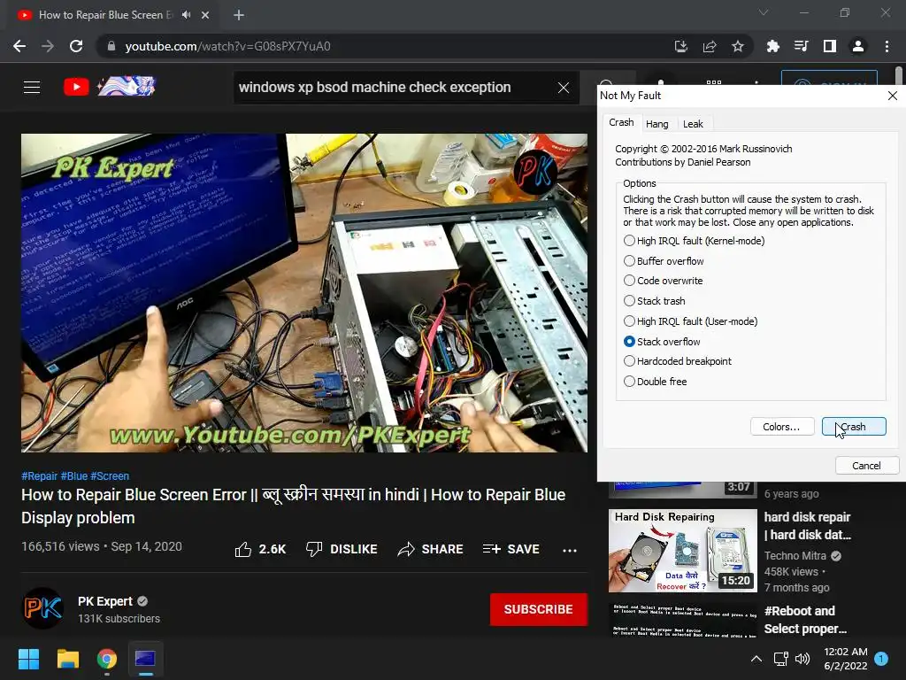Select the Stack trash option

coord(654,301)
